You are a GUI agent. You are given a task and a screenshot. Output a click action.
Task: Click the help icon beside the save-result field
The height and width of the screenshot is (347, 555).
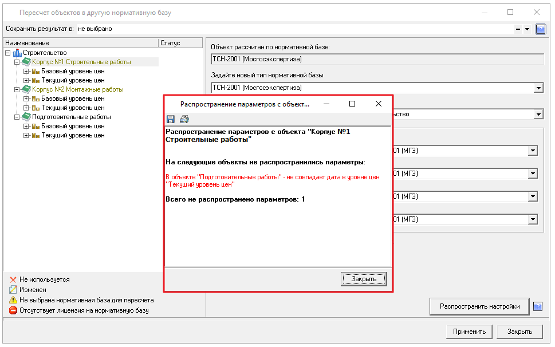point(540,29)
